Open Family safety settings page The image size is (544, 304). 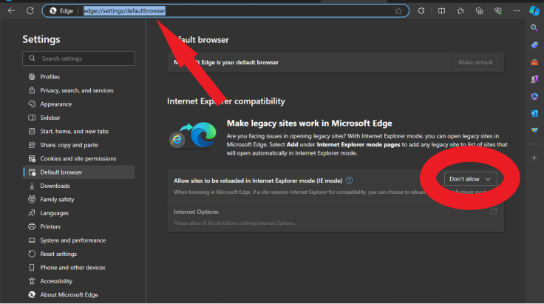click(79, 199)
